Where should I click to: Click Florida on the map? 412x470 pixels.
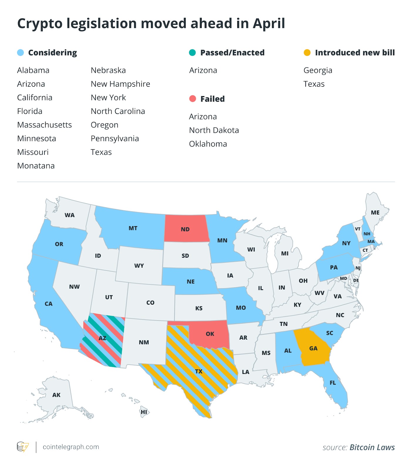click(x=333, y=382)
